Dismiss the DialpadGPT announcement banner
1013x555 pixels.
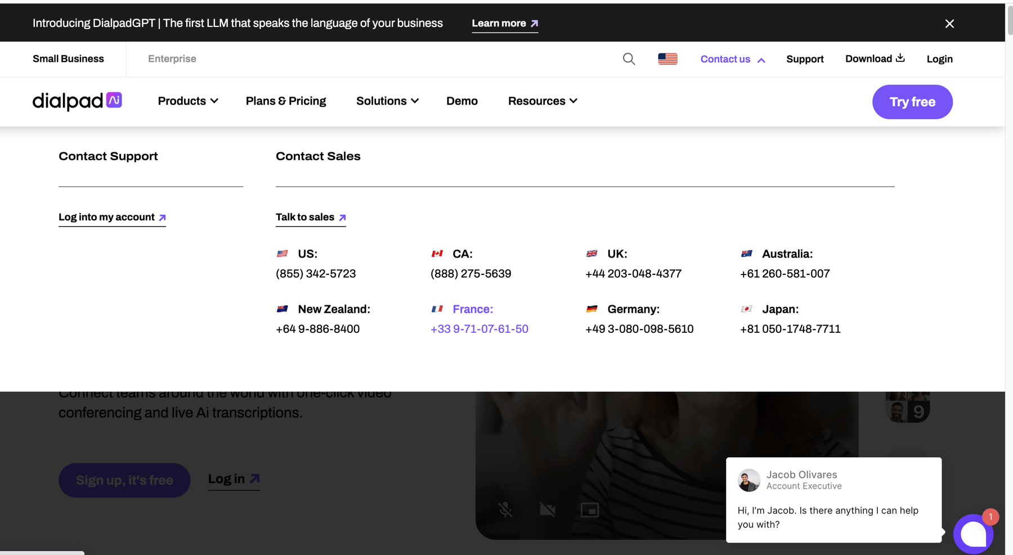[949, 24]
